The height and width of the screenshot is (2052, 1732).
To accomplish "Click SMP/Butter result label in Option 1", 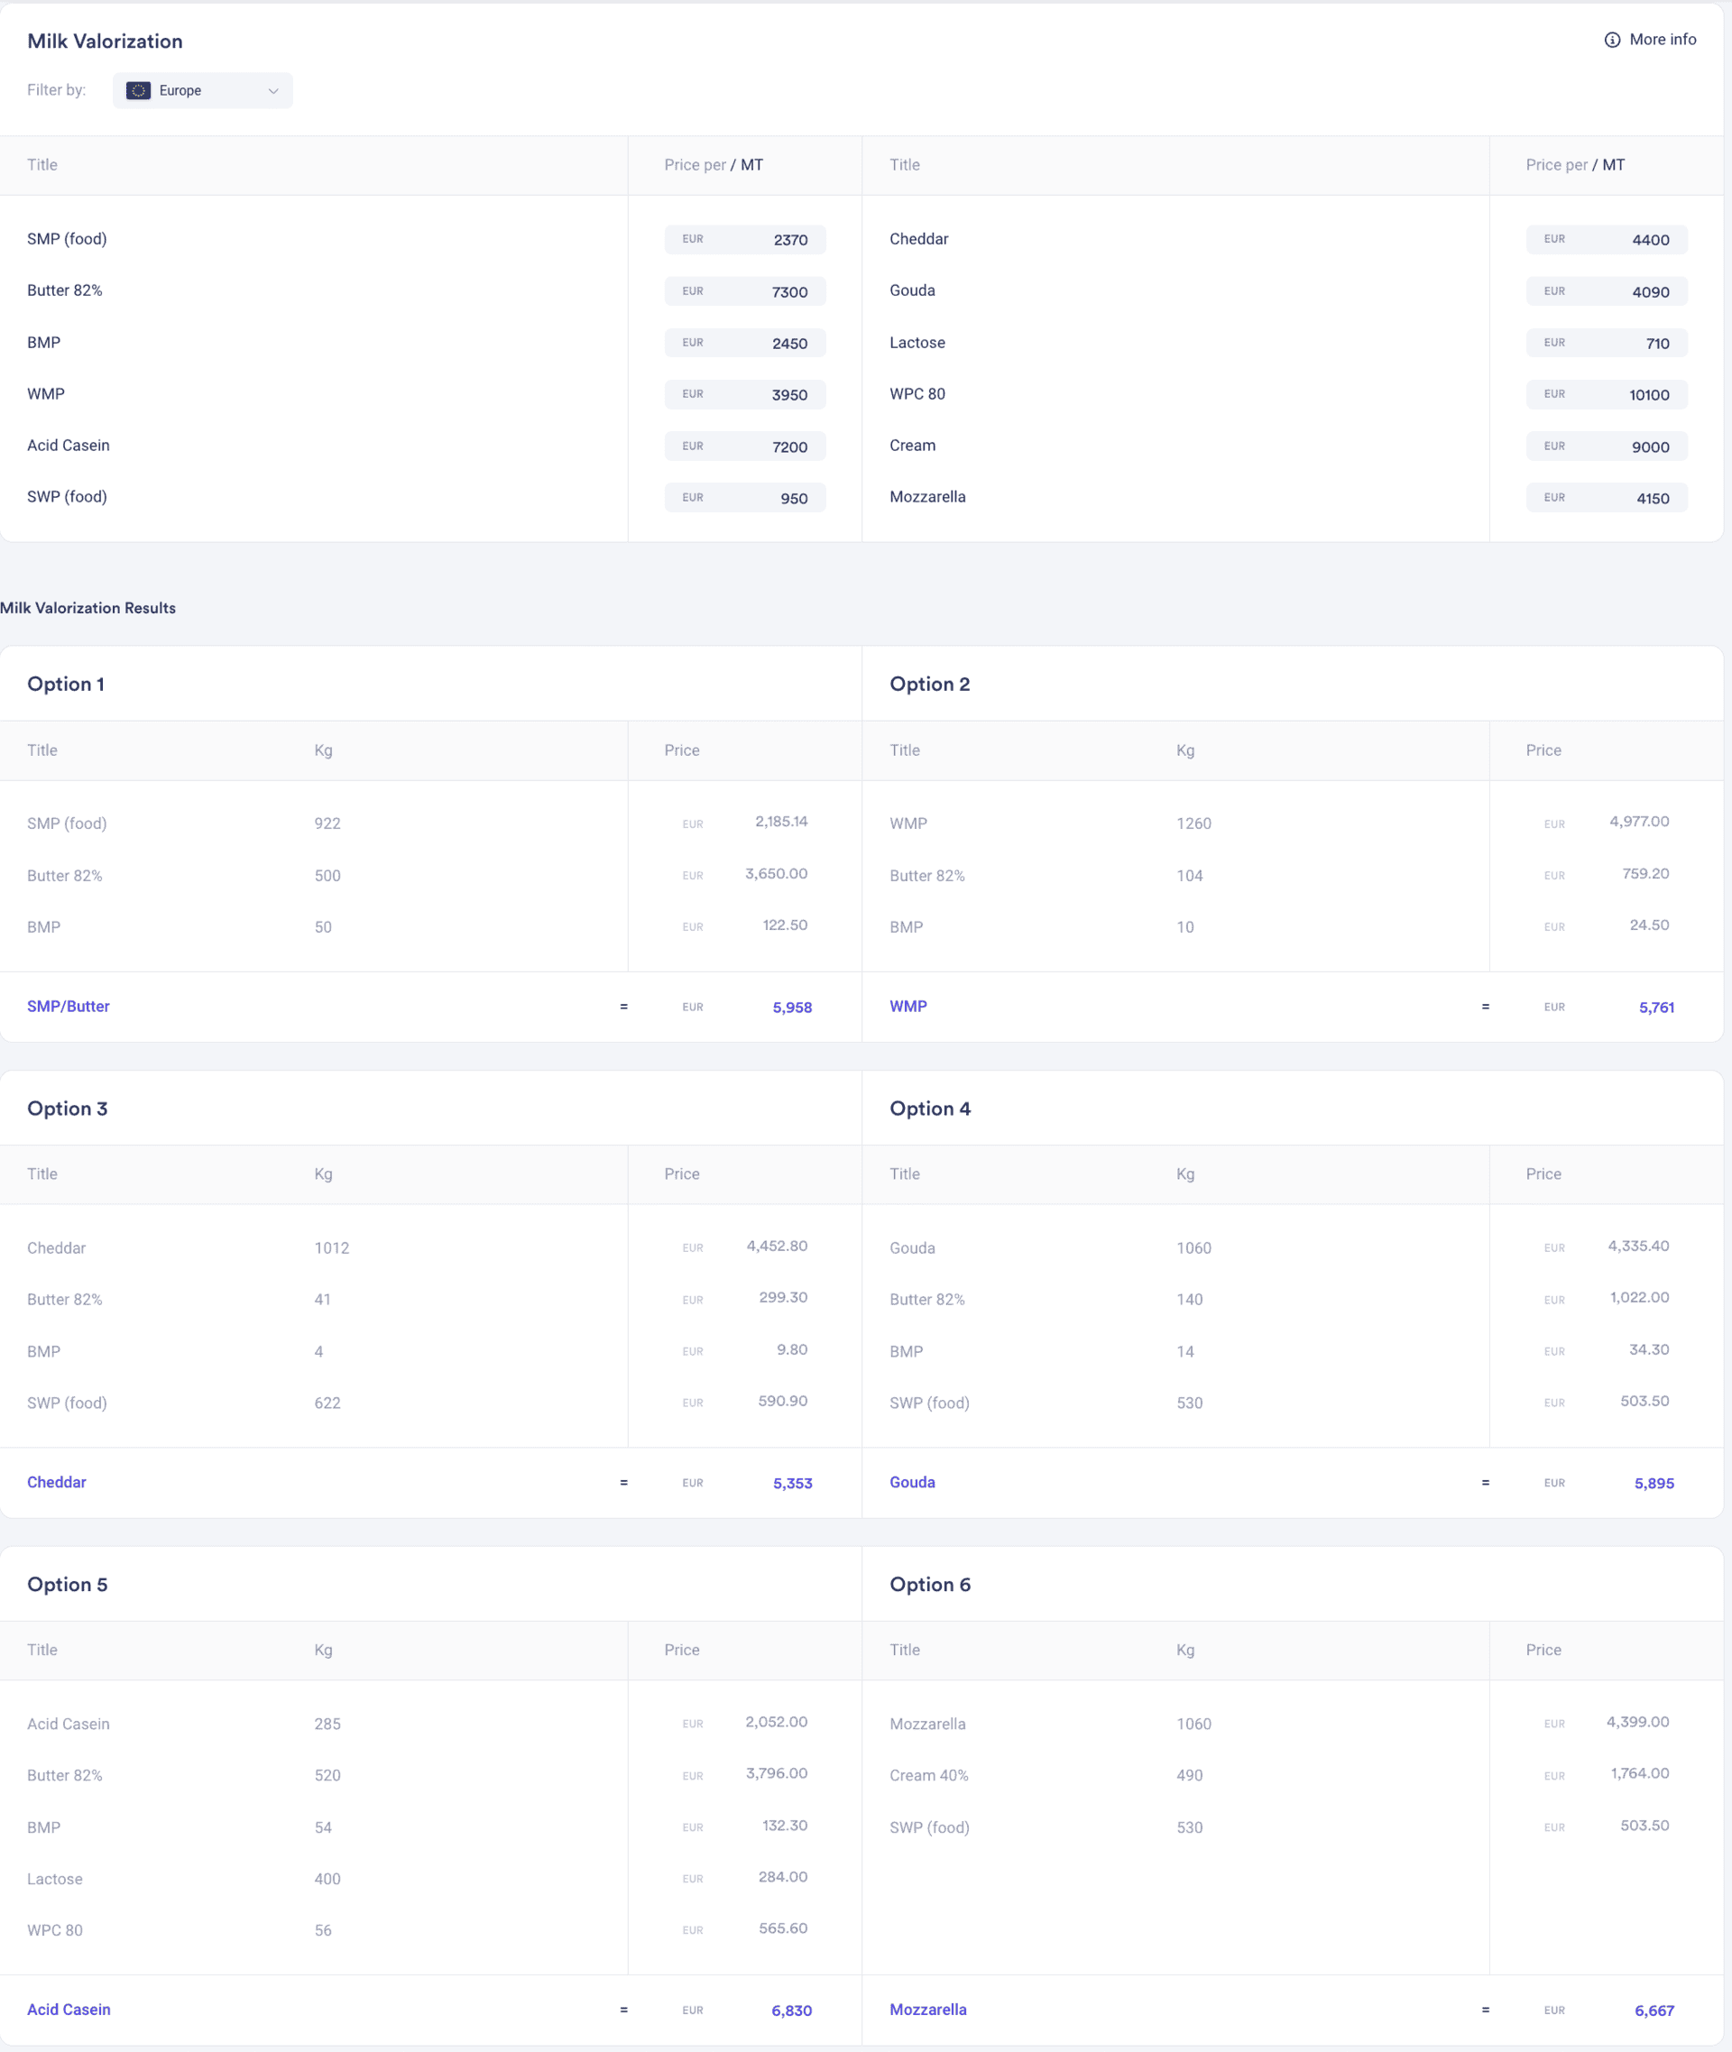I will pos(69,1007).
